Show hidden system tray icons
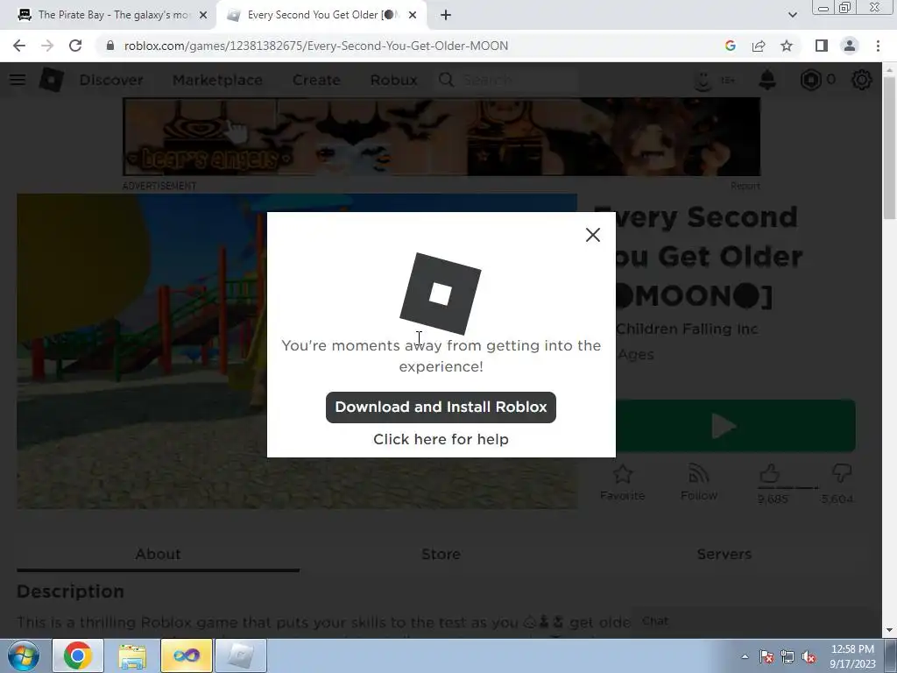 click(745, 657)
